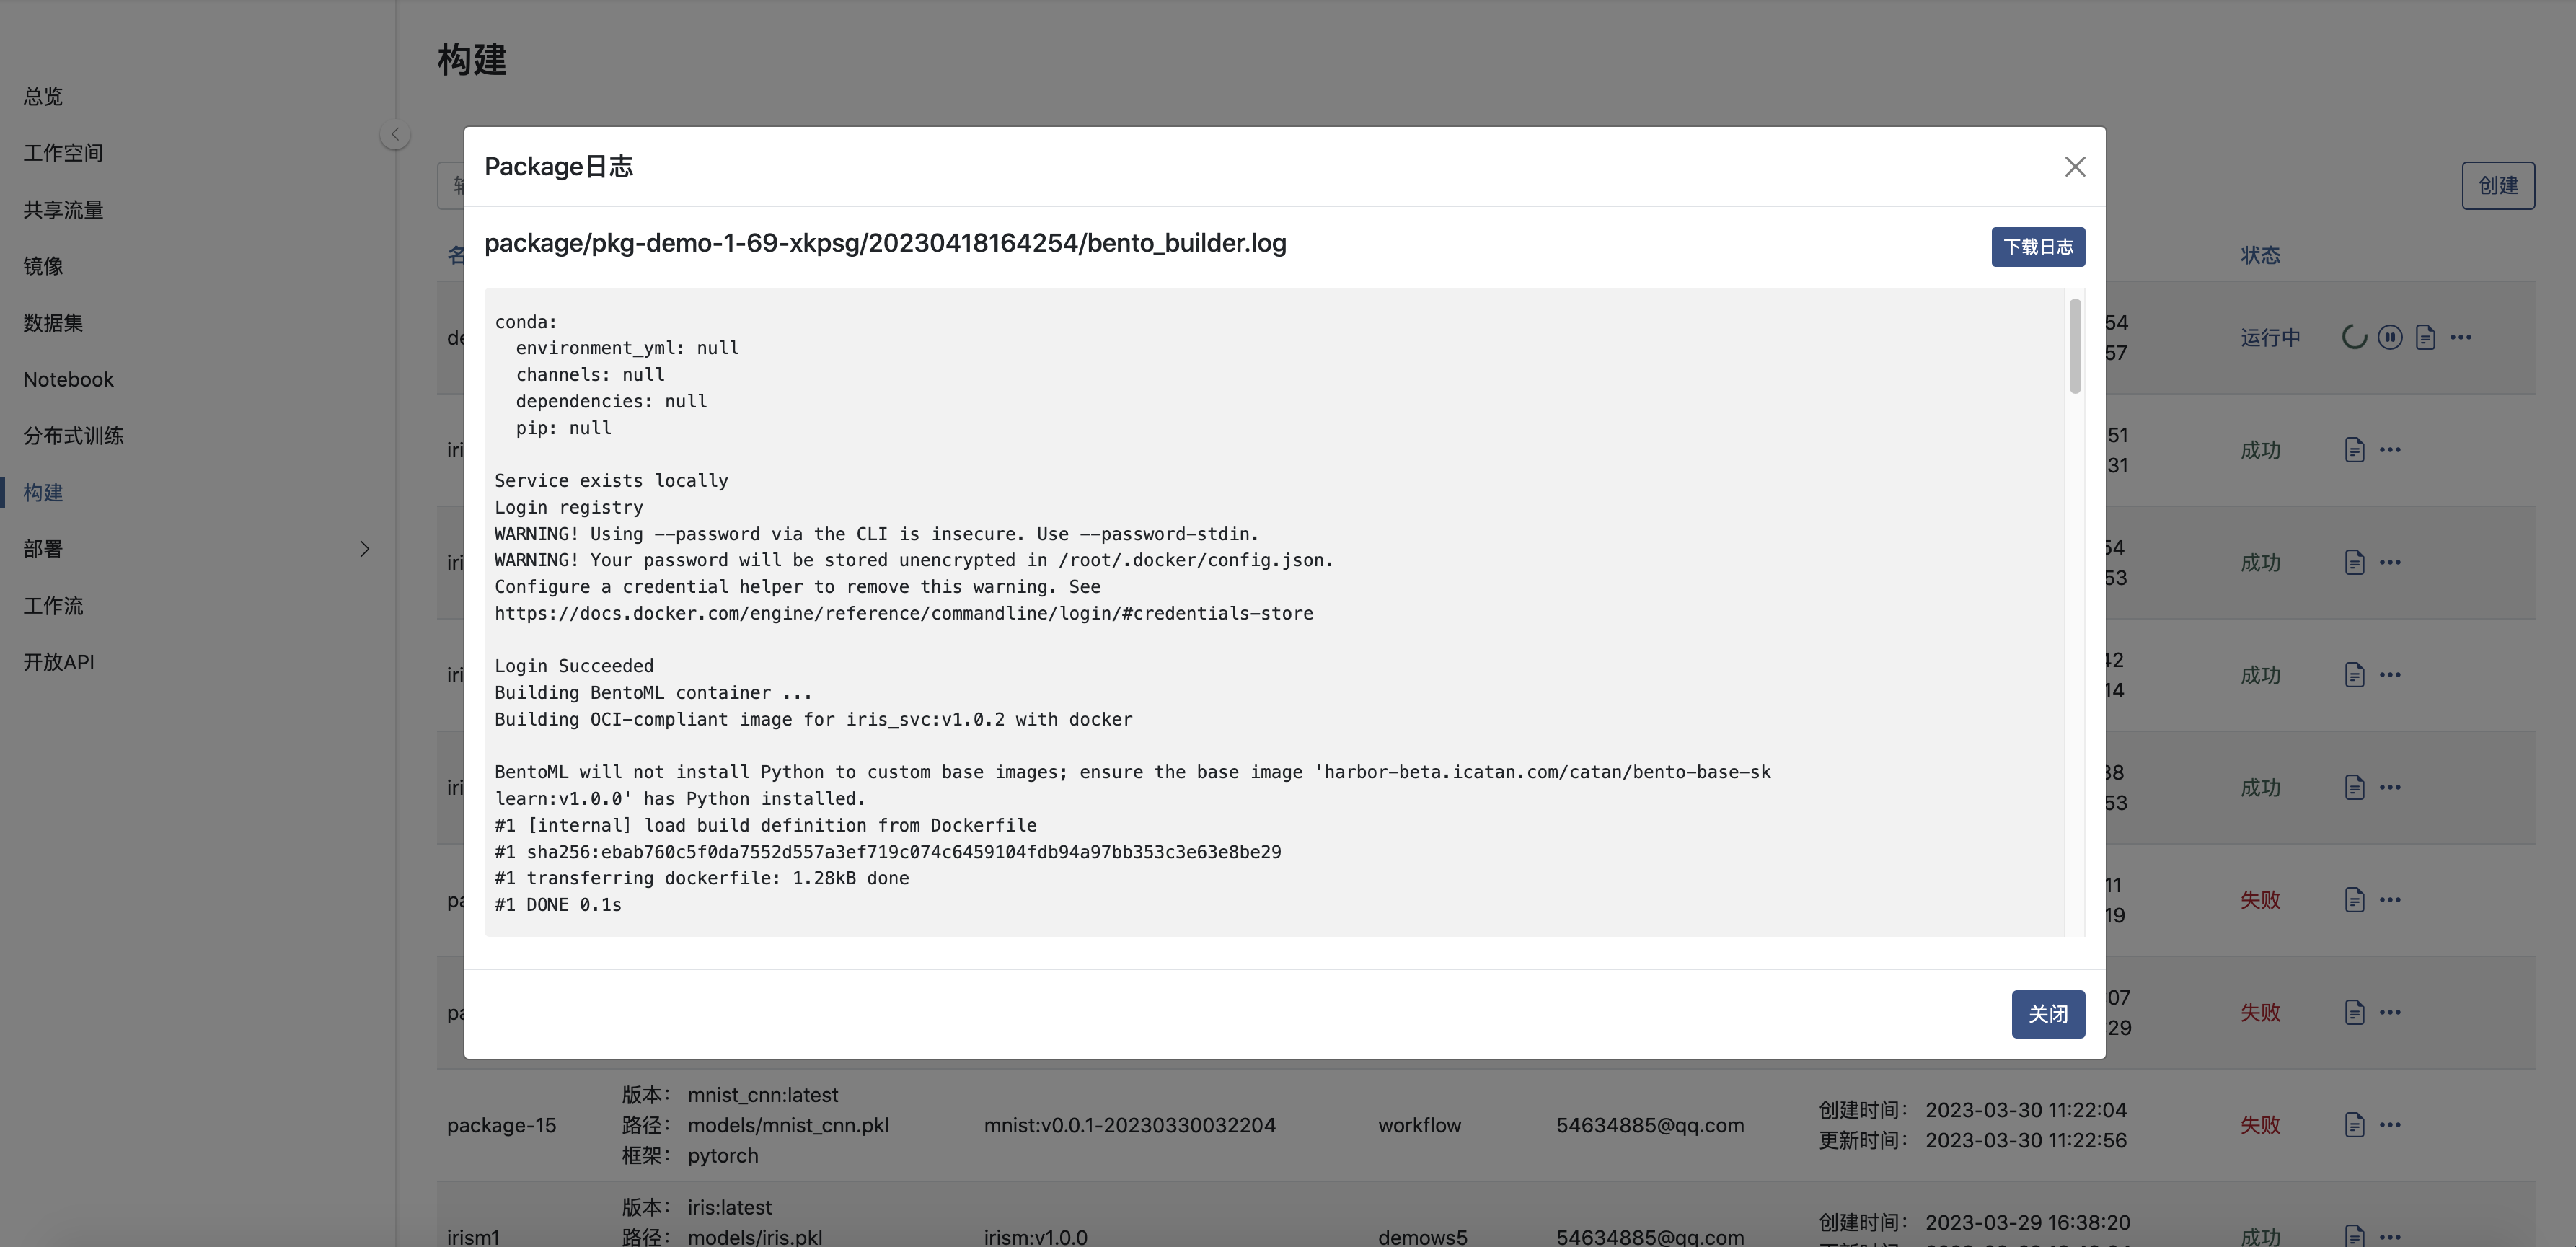Open log icon of first 成功 row
The width and height of the screenshot is (2576, 1247).
[2354, 450]
